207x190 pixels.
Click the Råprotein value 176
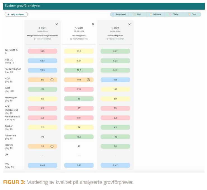click(x=43, y=137)
